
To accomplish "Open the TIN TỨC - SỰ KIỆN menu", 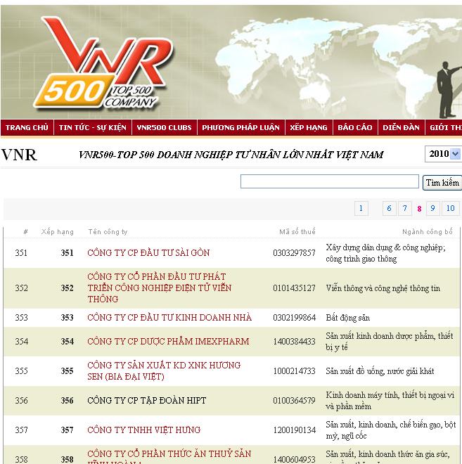I will [93, 127].
